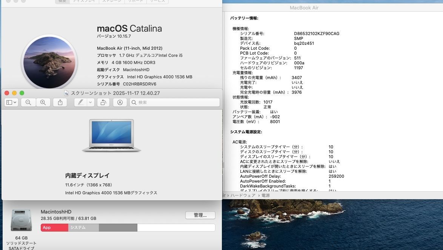Image resolution: width=443 pixels, height=250 pixels.
Task: Show the markup toolbar icon
Action: click(x=120, y=102)
